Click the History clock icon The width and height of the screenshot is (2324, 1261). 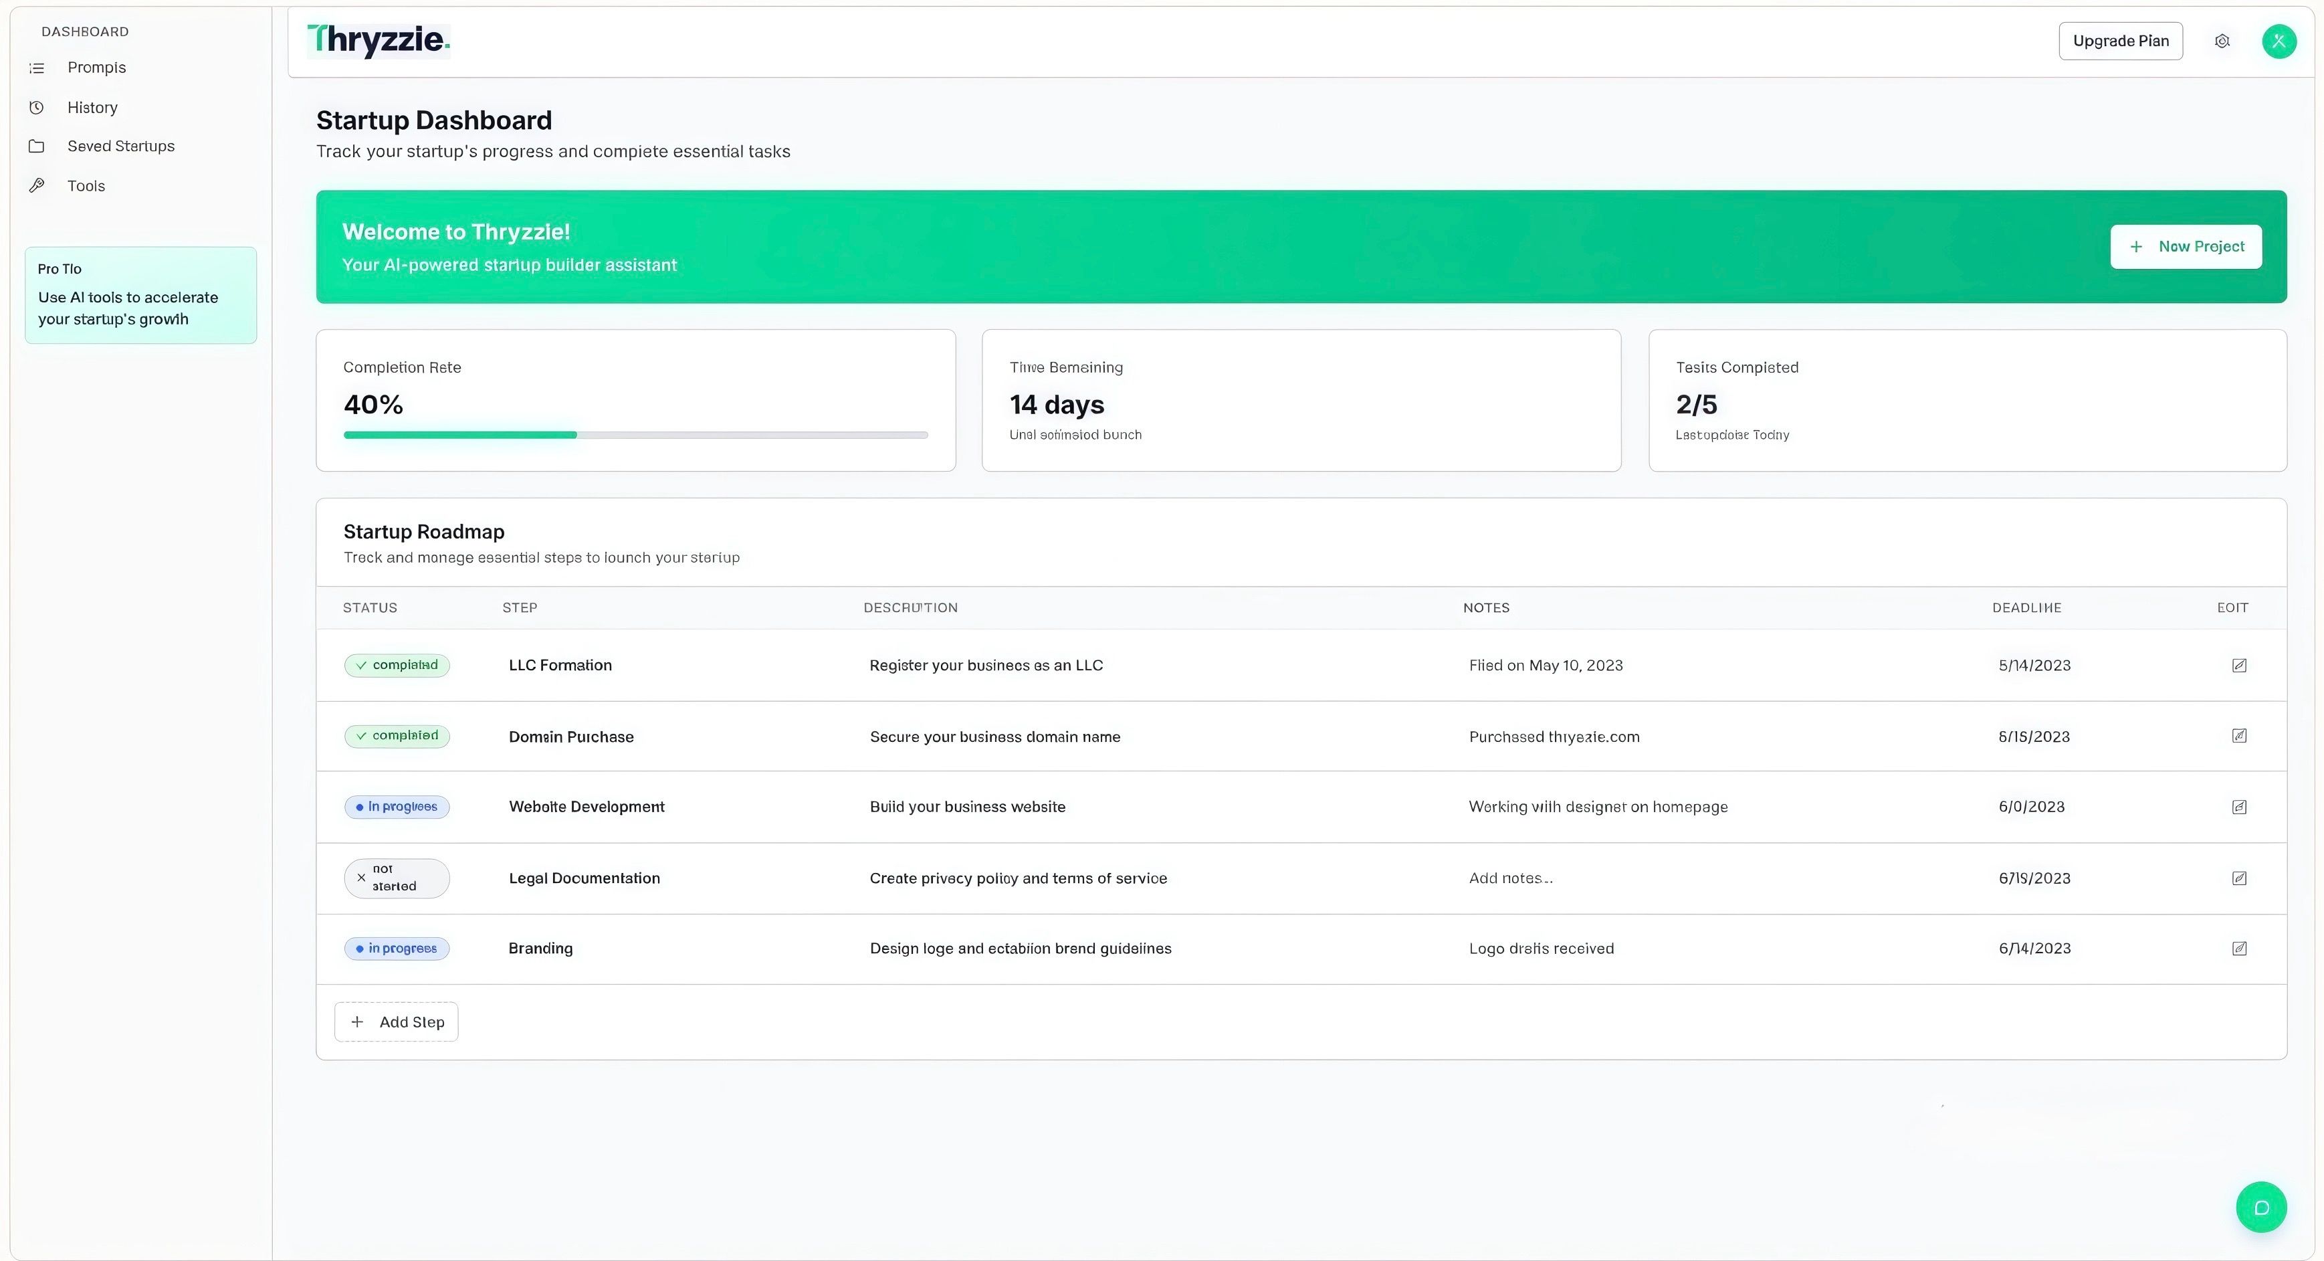[37, 108]
